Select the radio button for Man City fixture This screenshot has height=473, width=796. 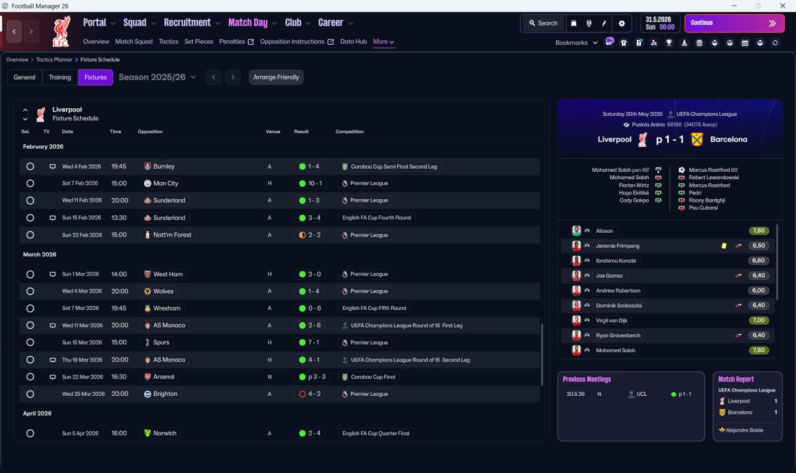pos(30,184)
